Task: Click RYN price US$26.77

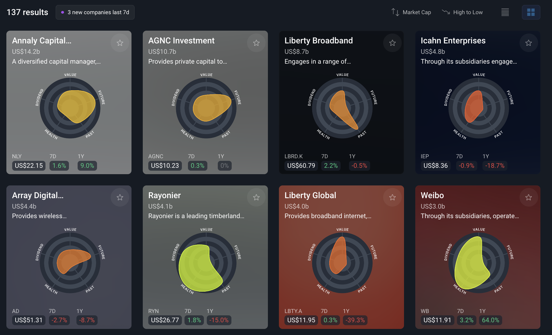Action: (x=165, y=320)
